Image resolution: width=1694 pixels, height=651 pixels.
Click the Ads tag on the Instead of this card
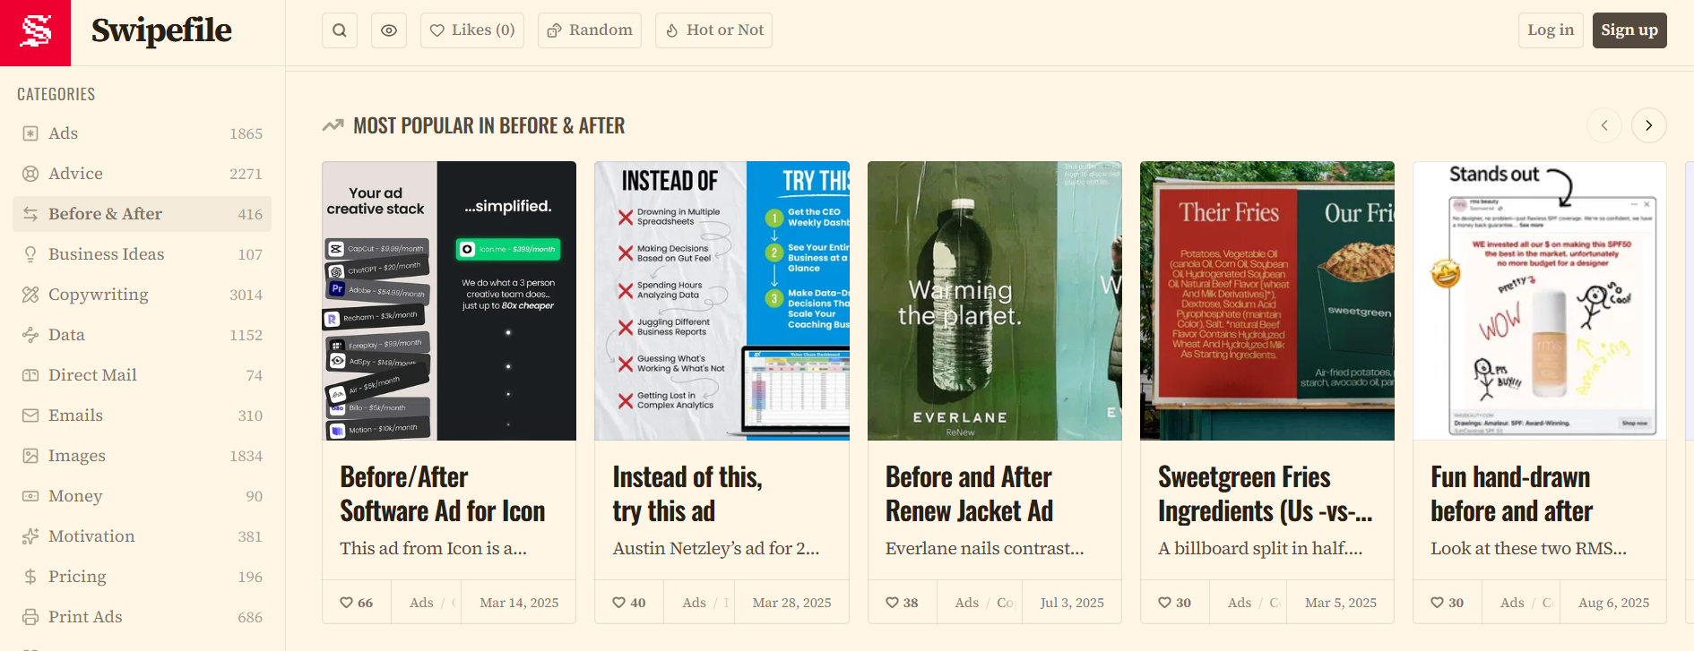pyautogui.click(x=694, y=603)
